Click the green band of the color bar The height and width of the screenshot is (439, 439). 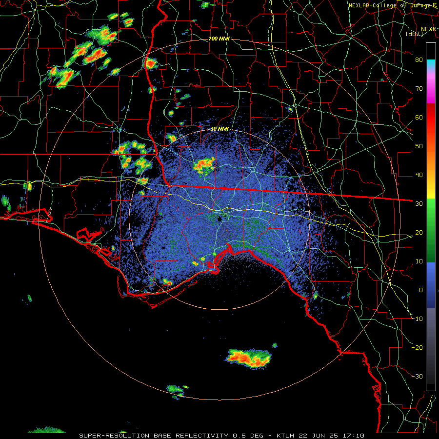click(431, 230)
